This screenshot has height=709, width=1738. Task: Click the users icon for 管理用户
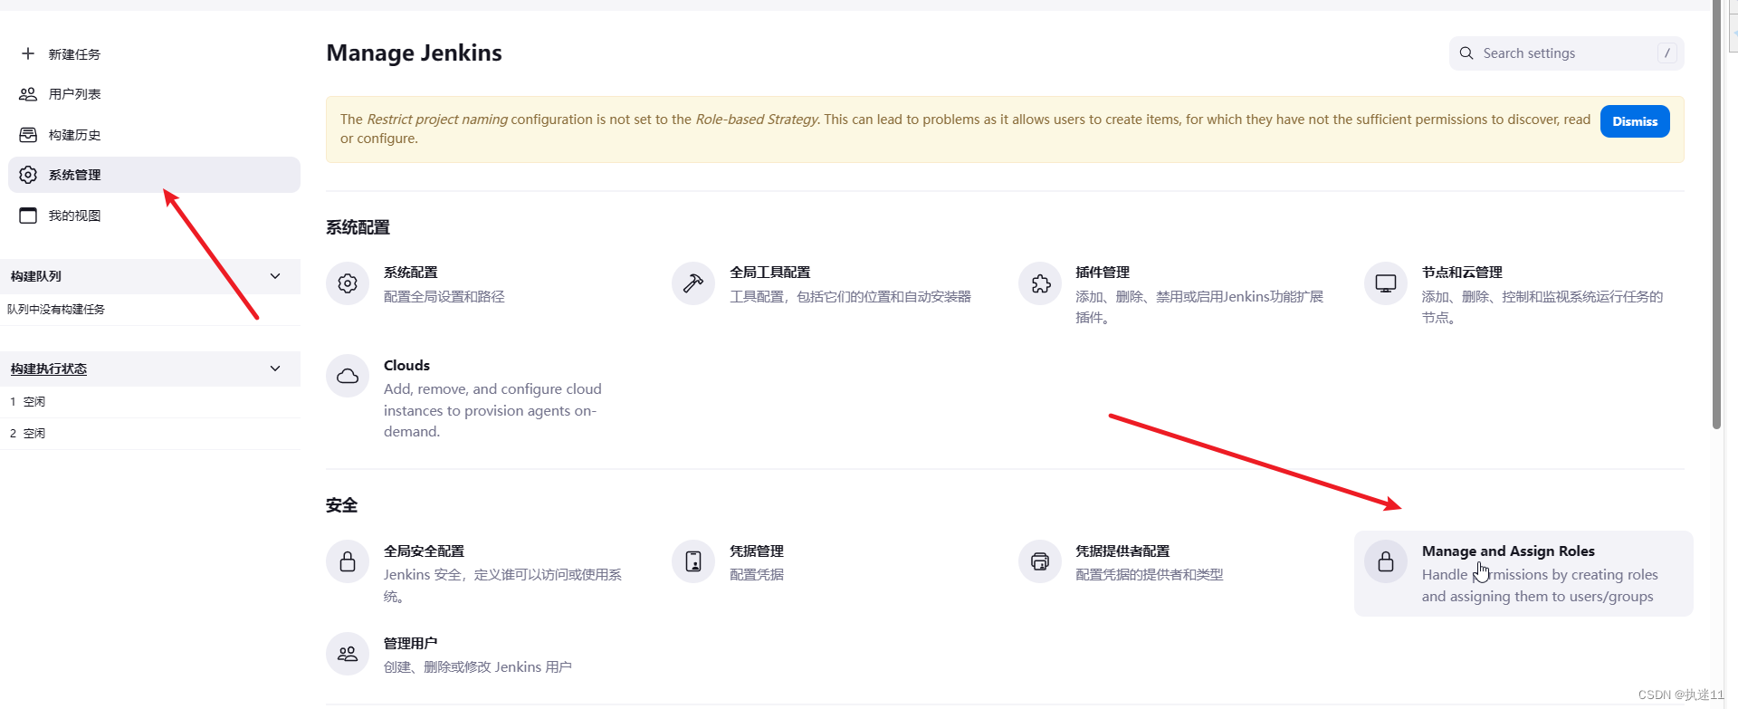click(348, 654)
